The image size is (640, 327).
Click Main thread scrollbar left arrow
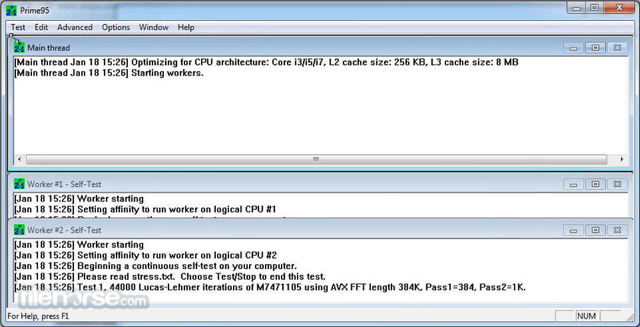pyautogui.click(x=19, y=159)
